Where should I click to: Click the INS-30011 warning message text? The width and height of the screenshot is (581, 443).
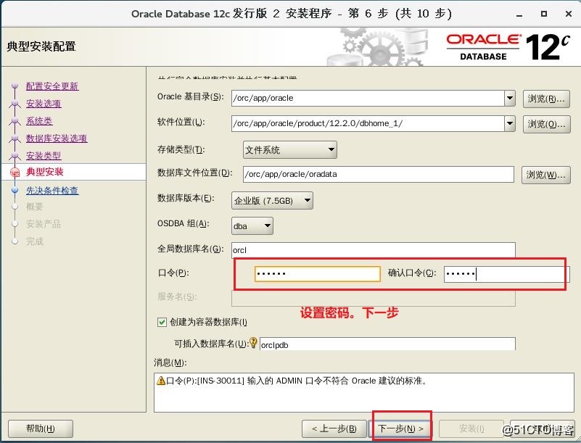[x=297, y=381]
